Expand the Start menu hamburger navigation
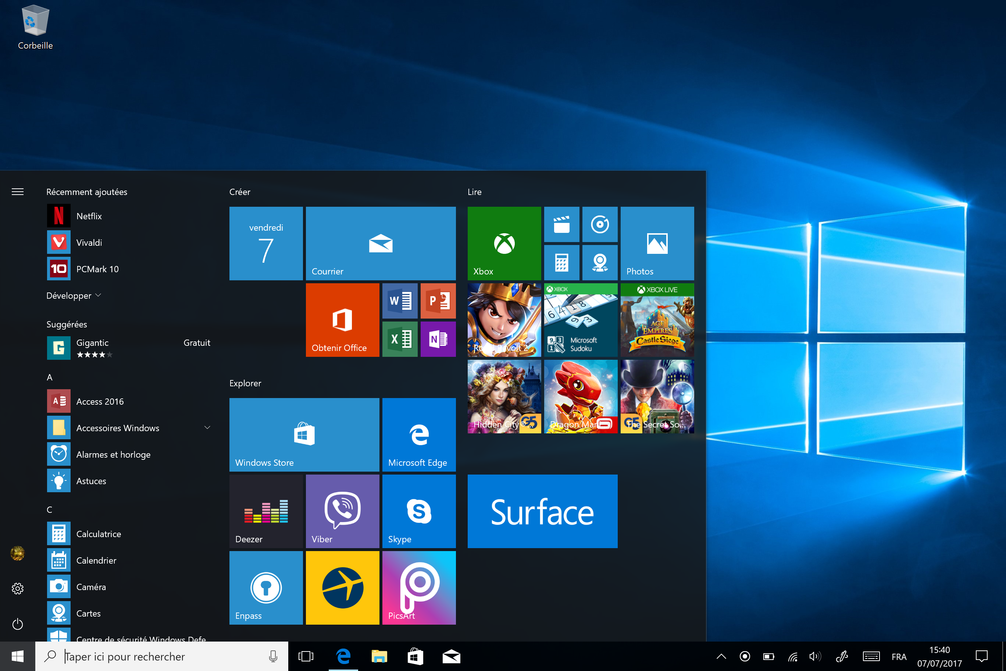 pyautogui.click(x=18, y=192)
